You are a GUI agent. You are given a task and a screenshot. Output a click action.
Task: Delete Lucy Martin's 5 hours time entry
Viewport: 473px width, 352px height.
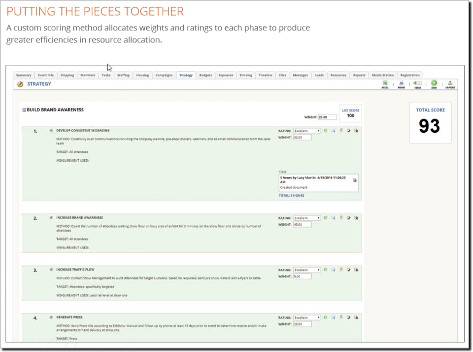tap(355, 180)
